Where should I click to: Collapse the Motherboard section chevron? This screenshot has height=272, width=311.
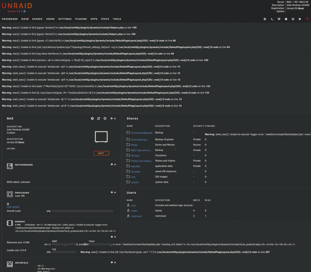click(115, 164)
